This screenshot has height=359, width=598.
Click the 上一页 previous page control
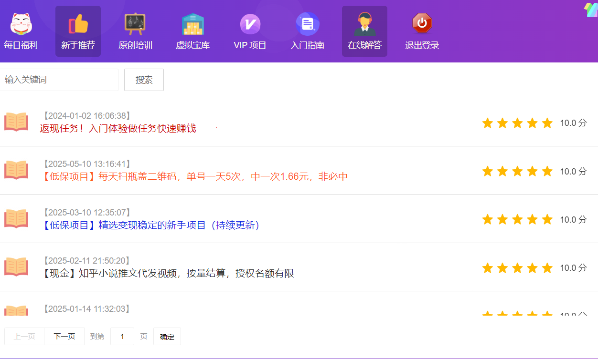pyautogui.click(x=24, y=336)
